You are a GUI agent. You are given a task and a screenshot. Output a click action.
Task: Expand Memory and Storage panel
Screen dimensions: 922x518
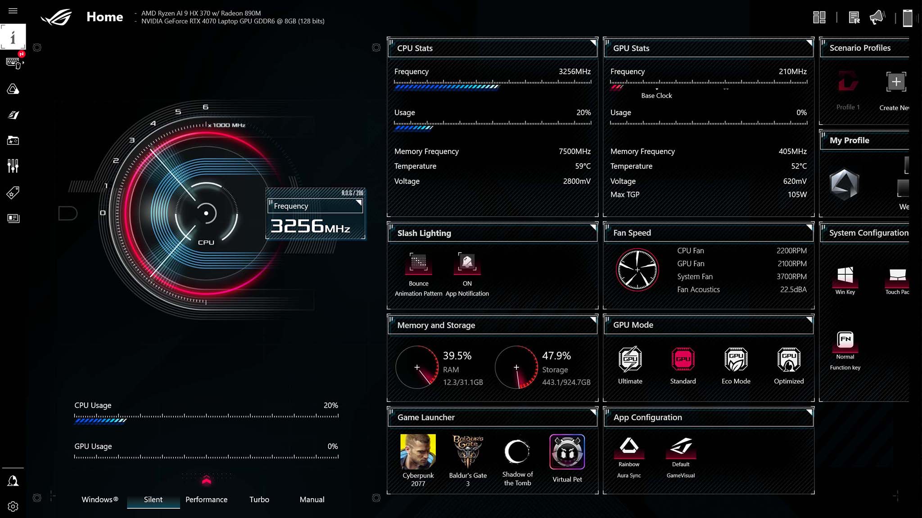point(590,320)
